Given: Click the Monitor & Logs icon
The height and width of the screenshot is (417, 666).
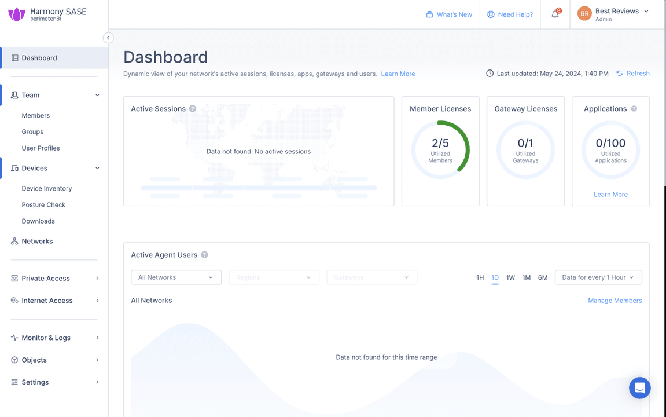Looking at the screenshot, I should (14, 337).
